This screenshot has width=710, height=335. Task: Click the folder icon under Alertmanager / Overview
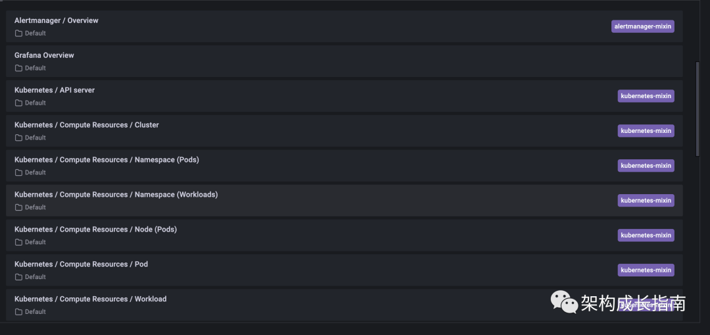click(x=18, y=34)
